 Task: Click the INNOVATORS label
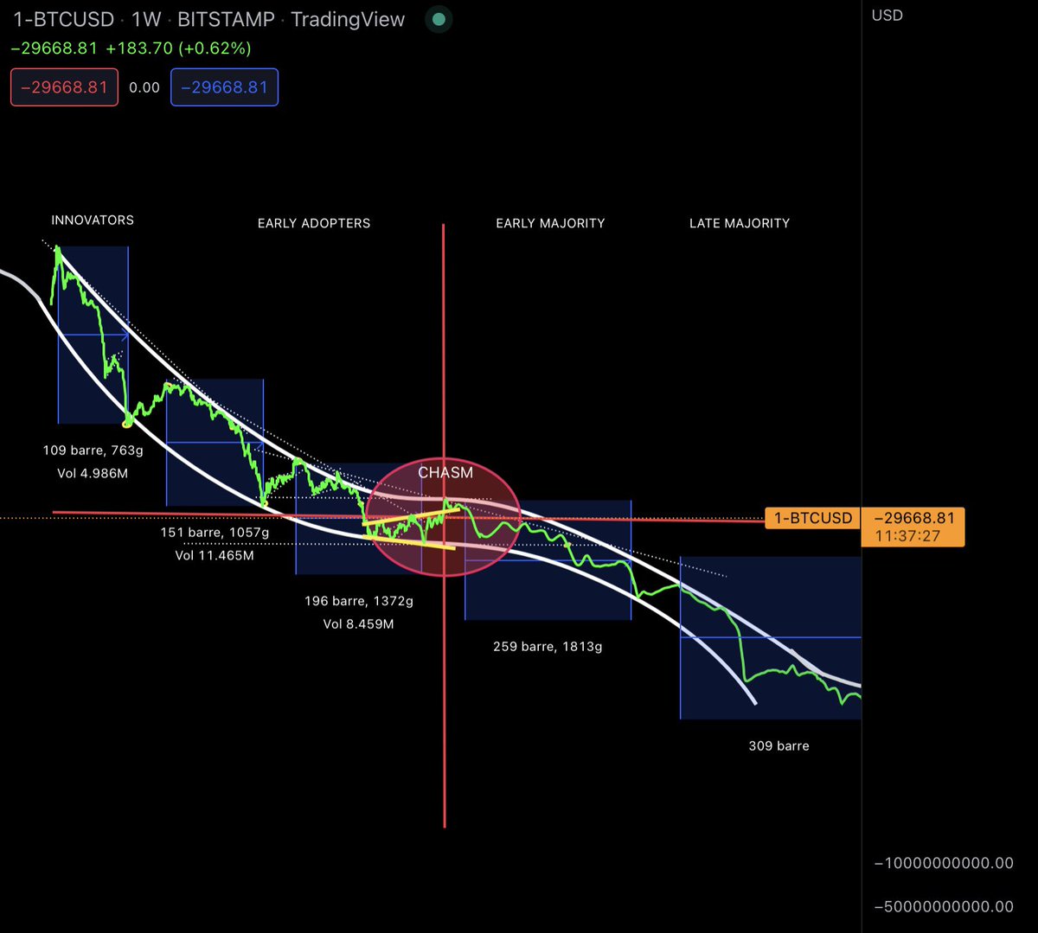coord(93,220)
